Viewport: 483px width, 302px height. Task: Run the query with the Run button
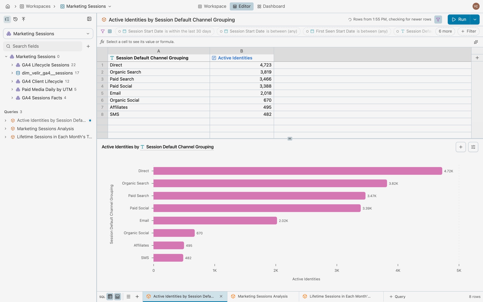(459, 19)
